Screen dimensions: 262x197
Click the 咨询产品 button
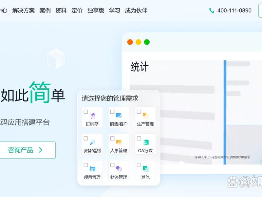point(28,150)
